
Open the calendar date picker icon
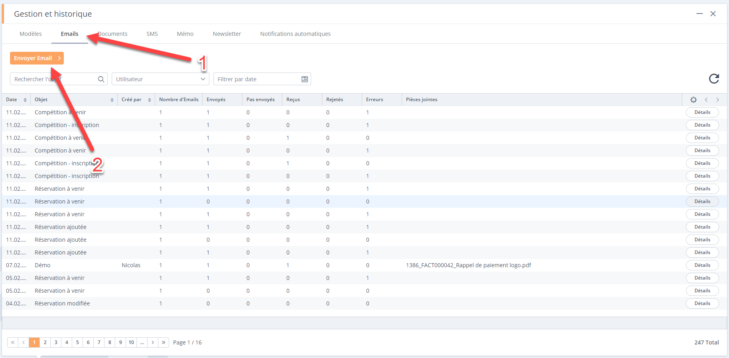[x=305, y=79]
